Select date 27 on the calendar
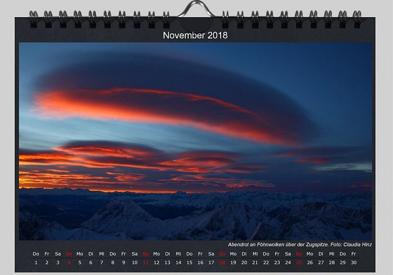This screenshot has width=393, height=275. pyautogui.click(x=321, y=262)
